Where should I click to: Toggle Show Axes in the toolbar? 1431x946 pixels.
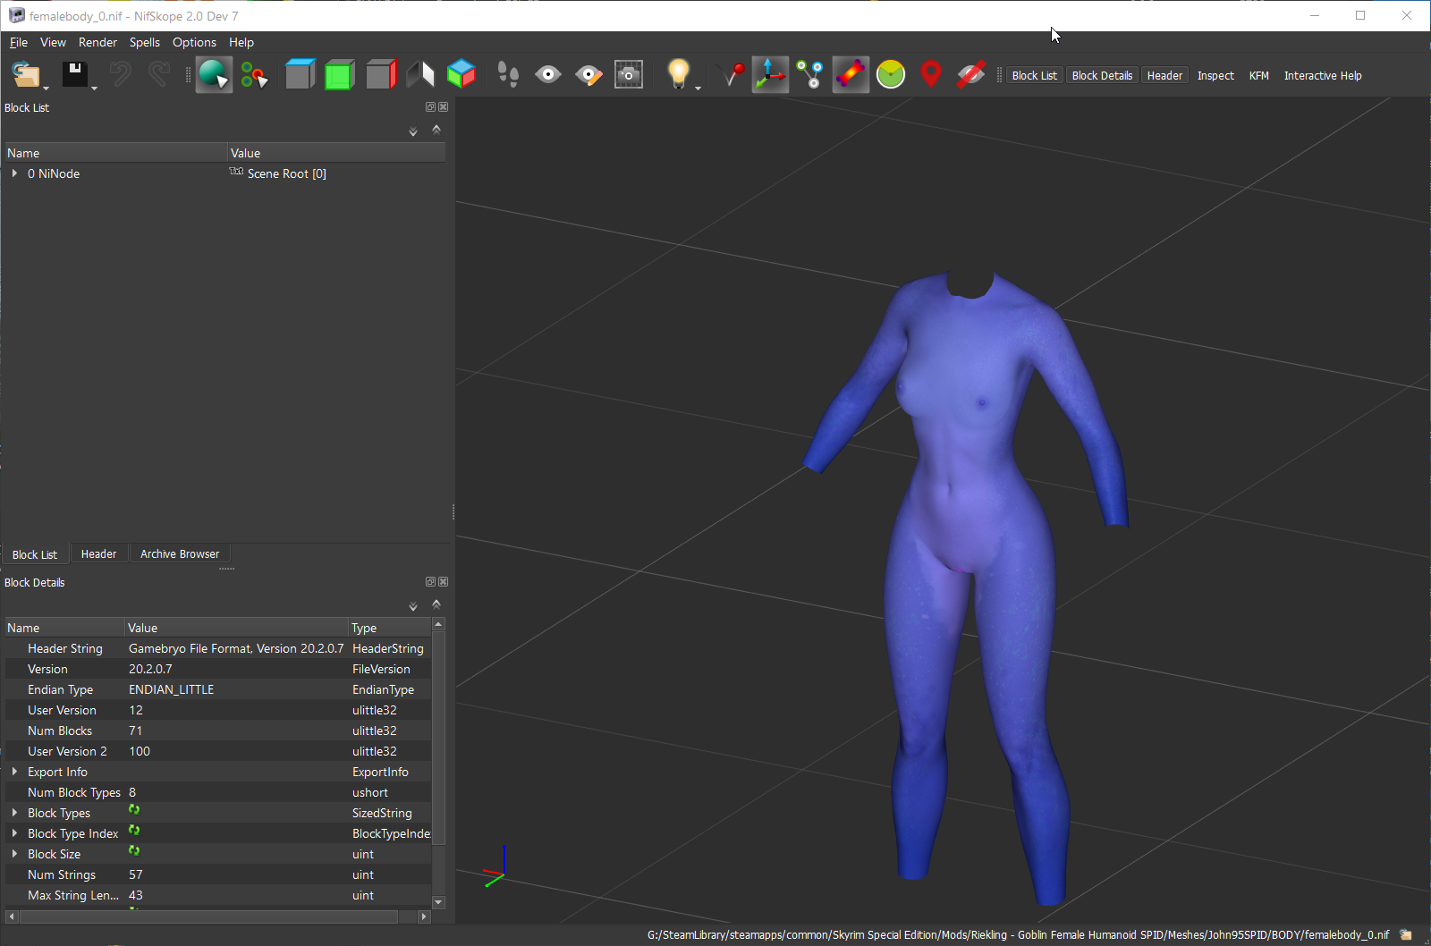(769, 75)
